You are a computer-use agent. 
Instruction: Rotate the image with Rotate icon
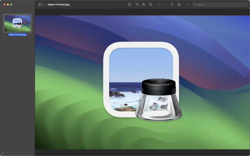[x=172, y=5]
